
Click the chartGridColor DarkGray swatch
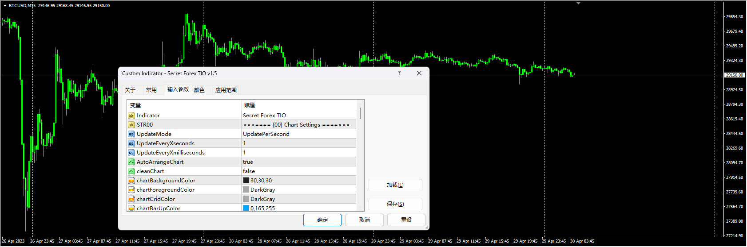(246, 199)
